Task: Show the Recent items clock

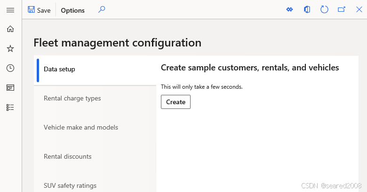Action: (x=10, y=68)
